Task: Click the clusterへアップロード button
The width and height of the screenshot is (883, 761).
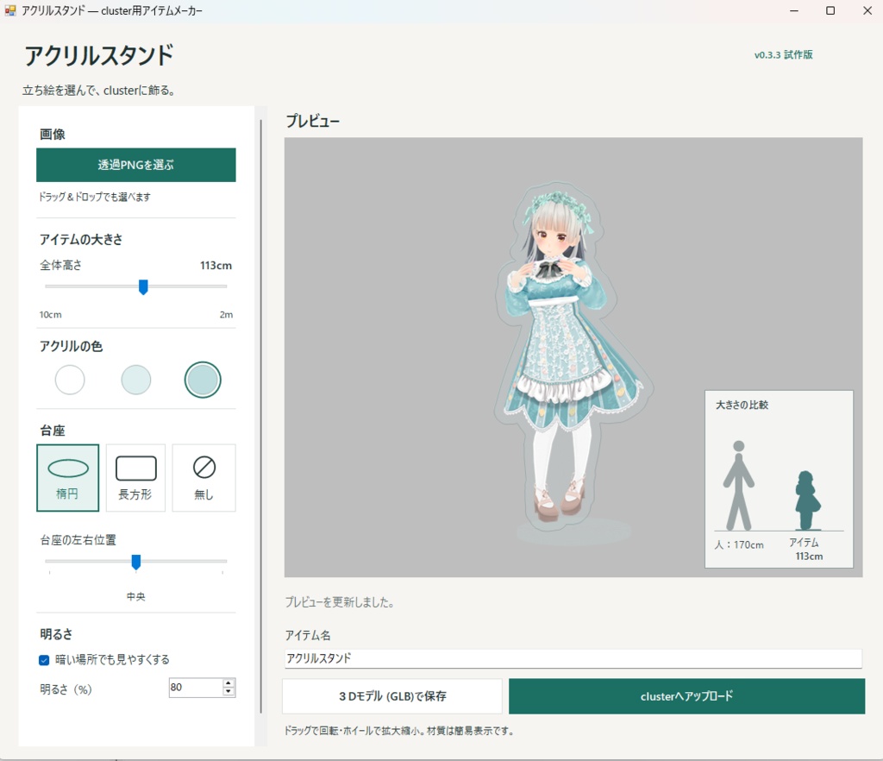Action: tap(686, 696)
